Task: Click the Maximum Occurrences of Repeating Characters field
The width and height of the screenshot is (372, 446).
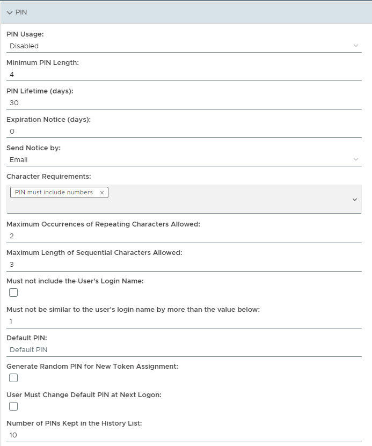Action: (184, 236)
